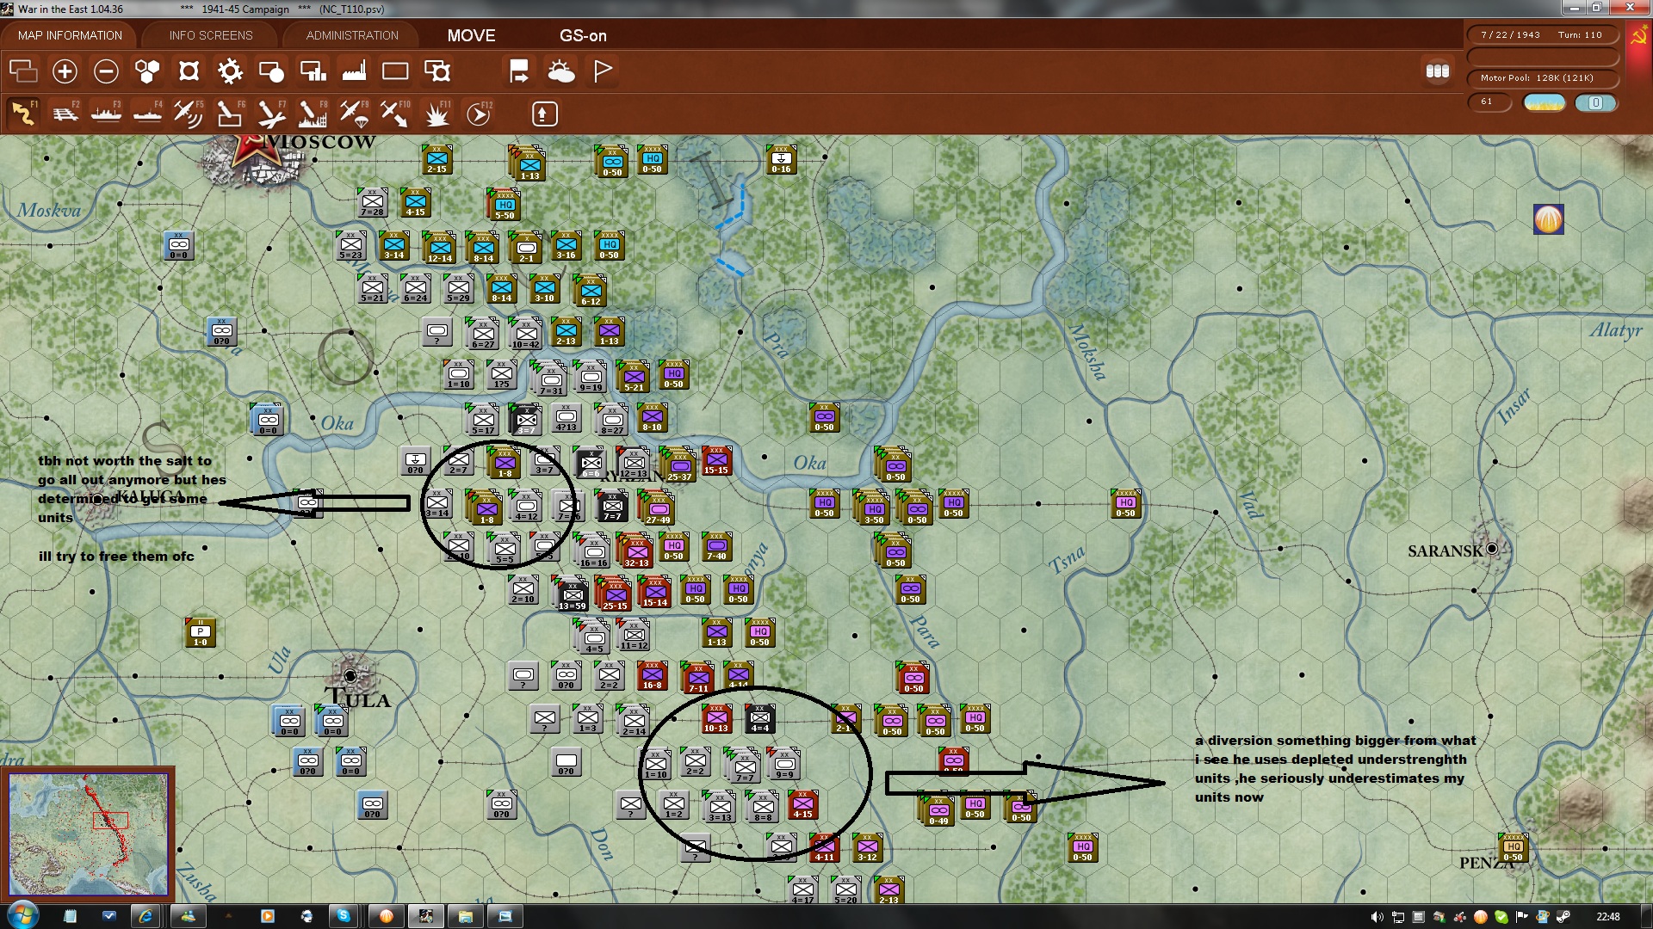Select the yellow P 1-0 partisan counter
The height and width of the screenshot is (929, 1653).
200,632
